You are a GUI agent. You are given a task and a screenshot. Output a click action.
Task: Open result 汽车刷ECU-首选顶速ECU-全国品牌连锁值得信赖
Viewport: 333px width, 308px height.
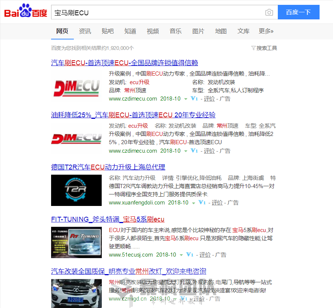click(125, 63)
